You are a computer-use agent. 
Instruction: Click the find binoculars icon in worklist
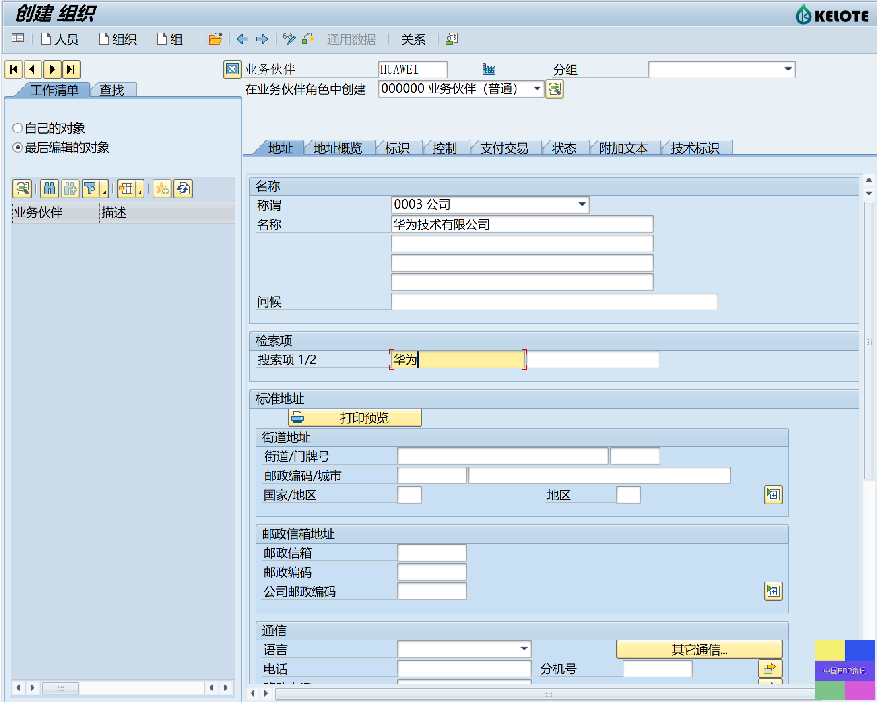coord(50,189)
